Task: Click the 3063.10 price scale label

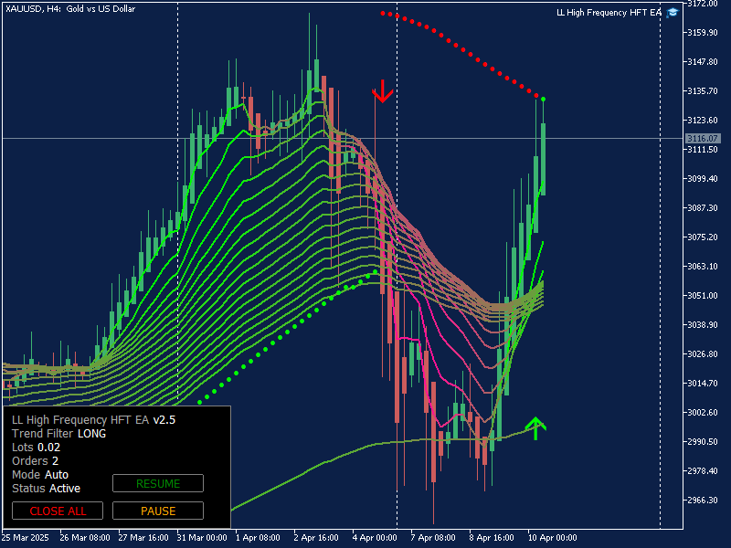Action: [x=703, y=267]
